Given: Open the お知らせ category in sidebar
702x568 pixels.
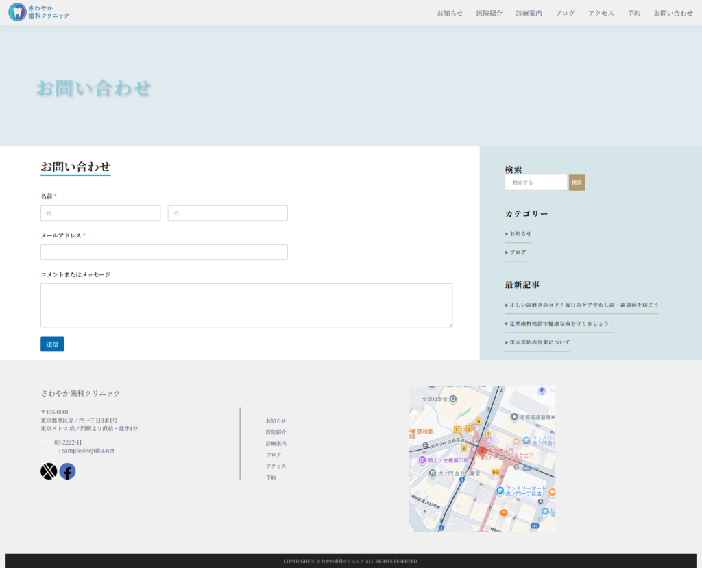Looking at the screenshot, I should (x=520, y=234).
